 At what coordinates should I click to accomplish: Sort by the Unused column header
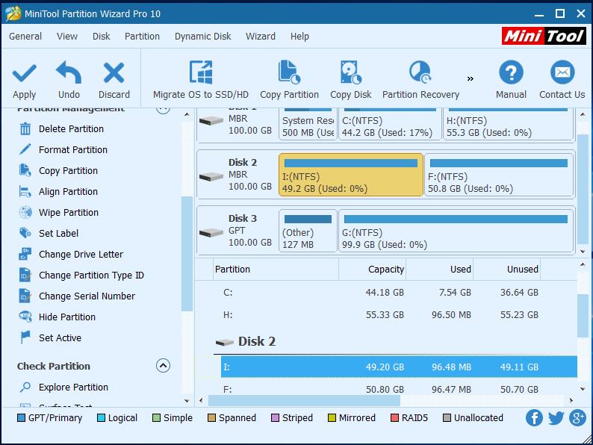(507, 270)
